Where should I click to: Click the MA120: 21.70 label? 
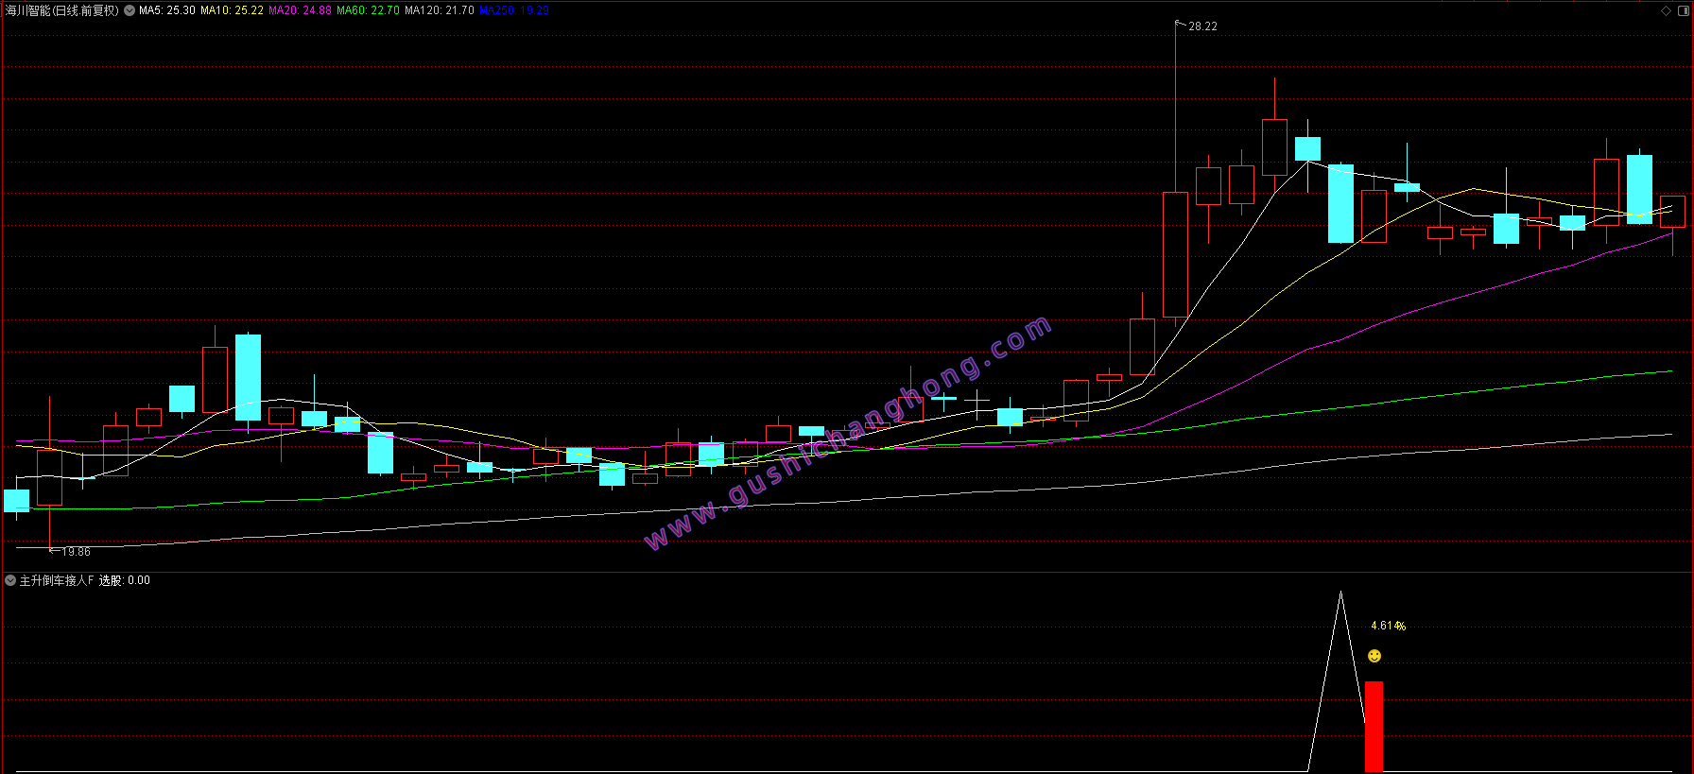(x=440, y=10)
